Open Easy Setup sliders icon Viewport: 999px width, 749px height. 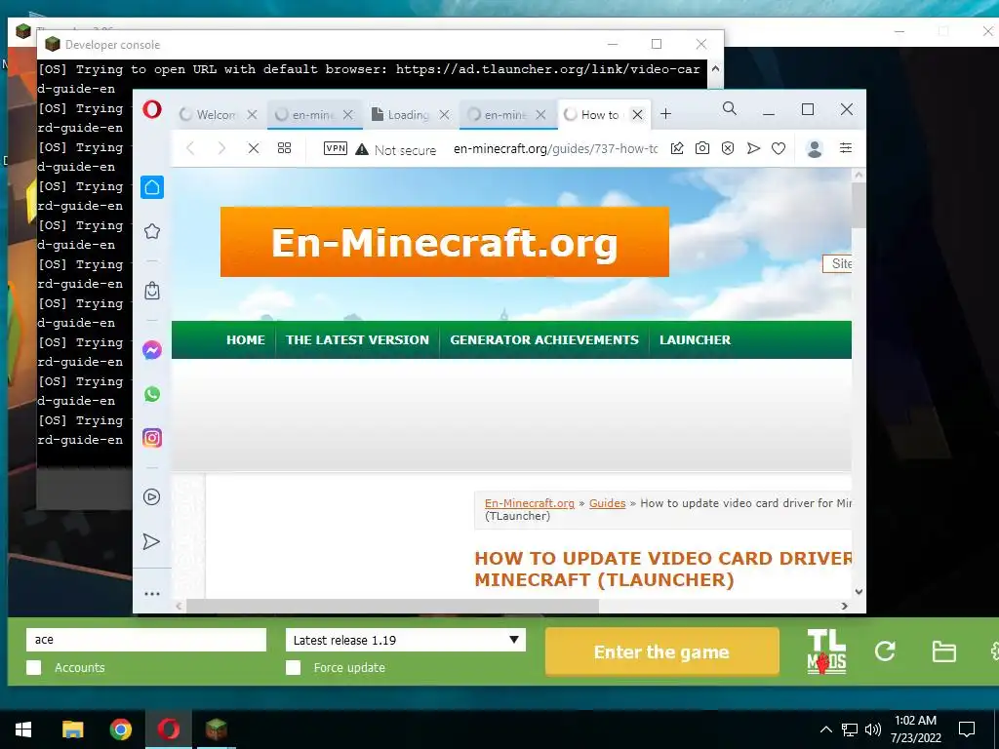(x=846, y=148)
